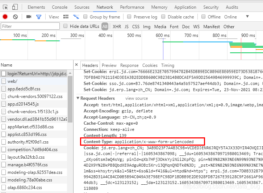Screen dimensions: 263x193
Task: Filter requests by Font type
Action: coord(174,27)
